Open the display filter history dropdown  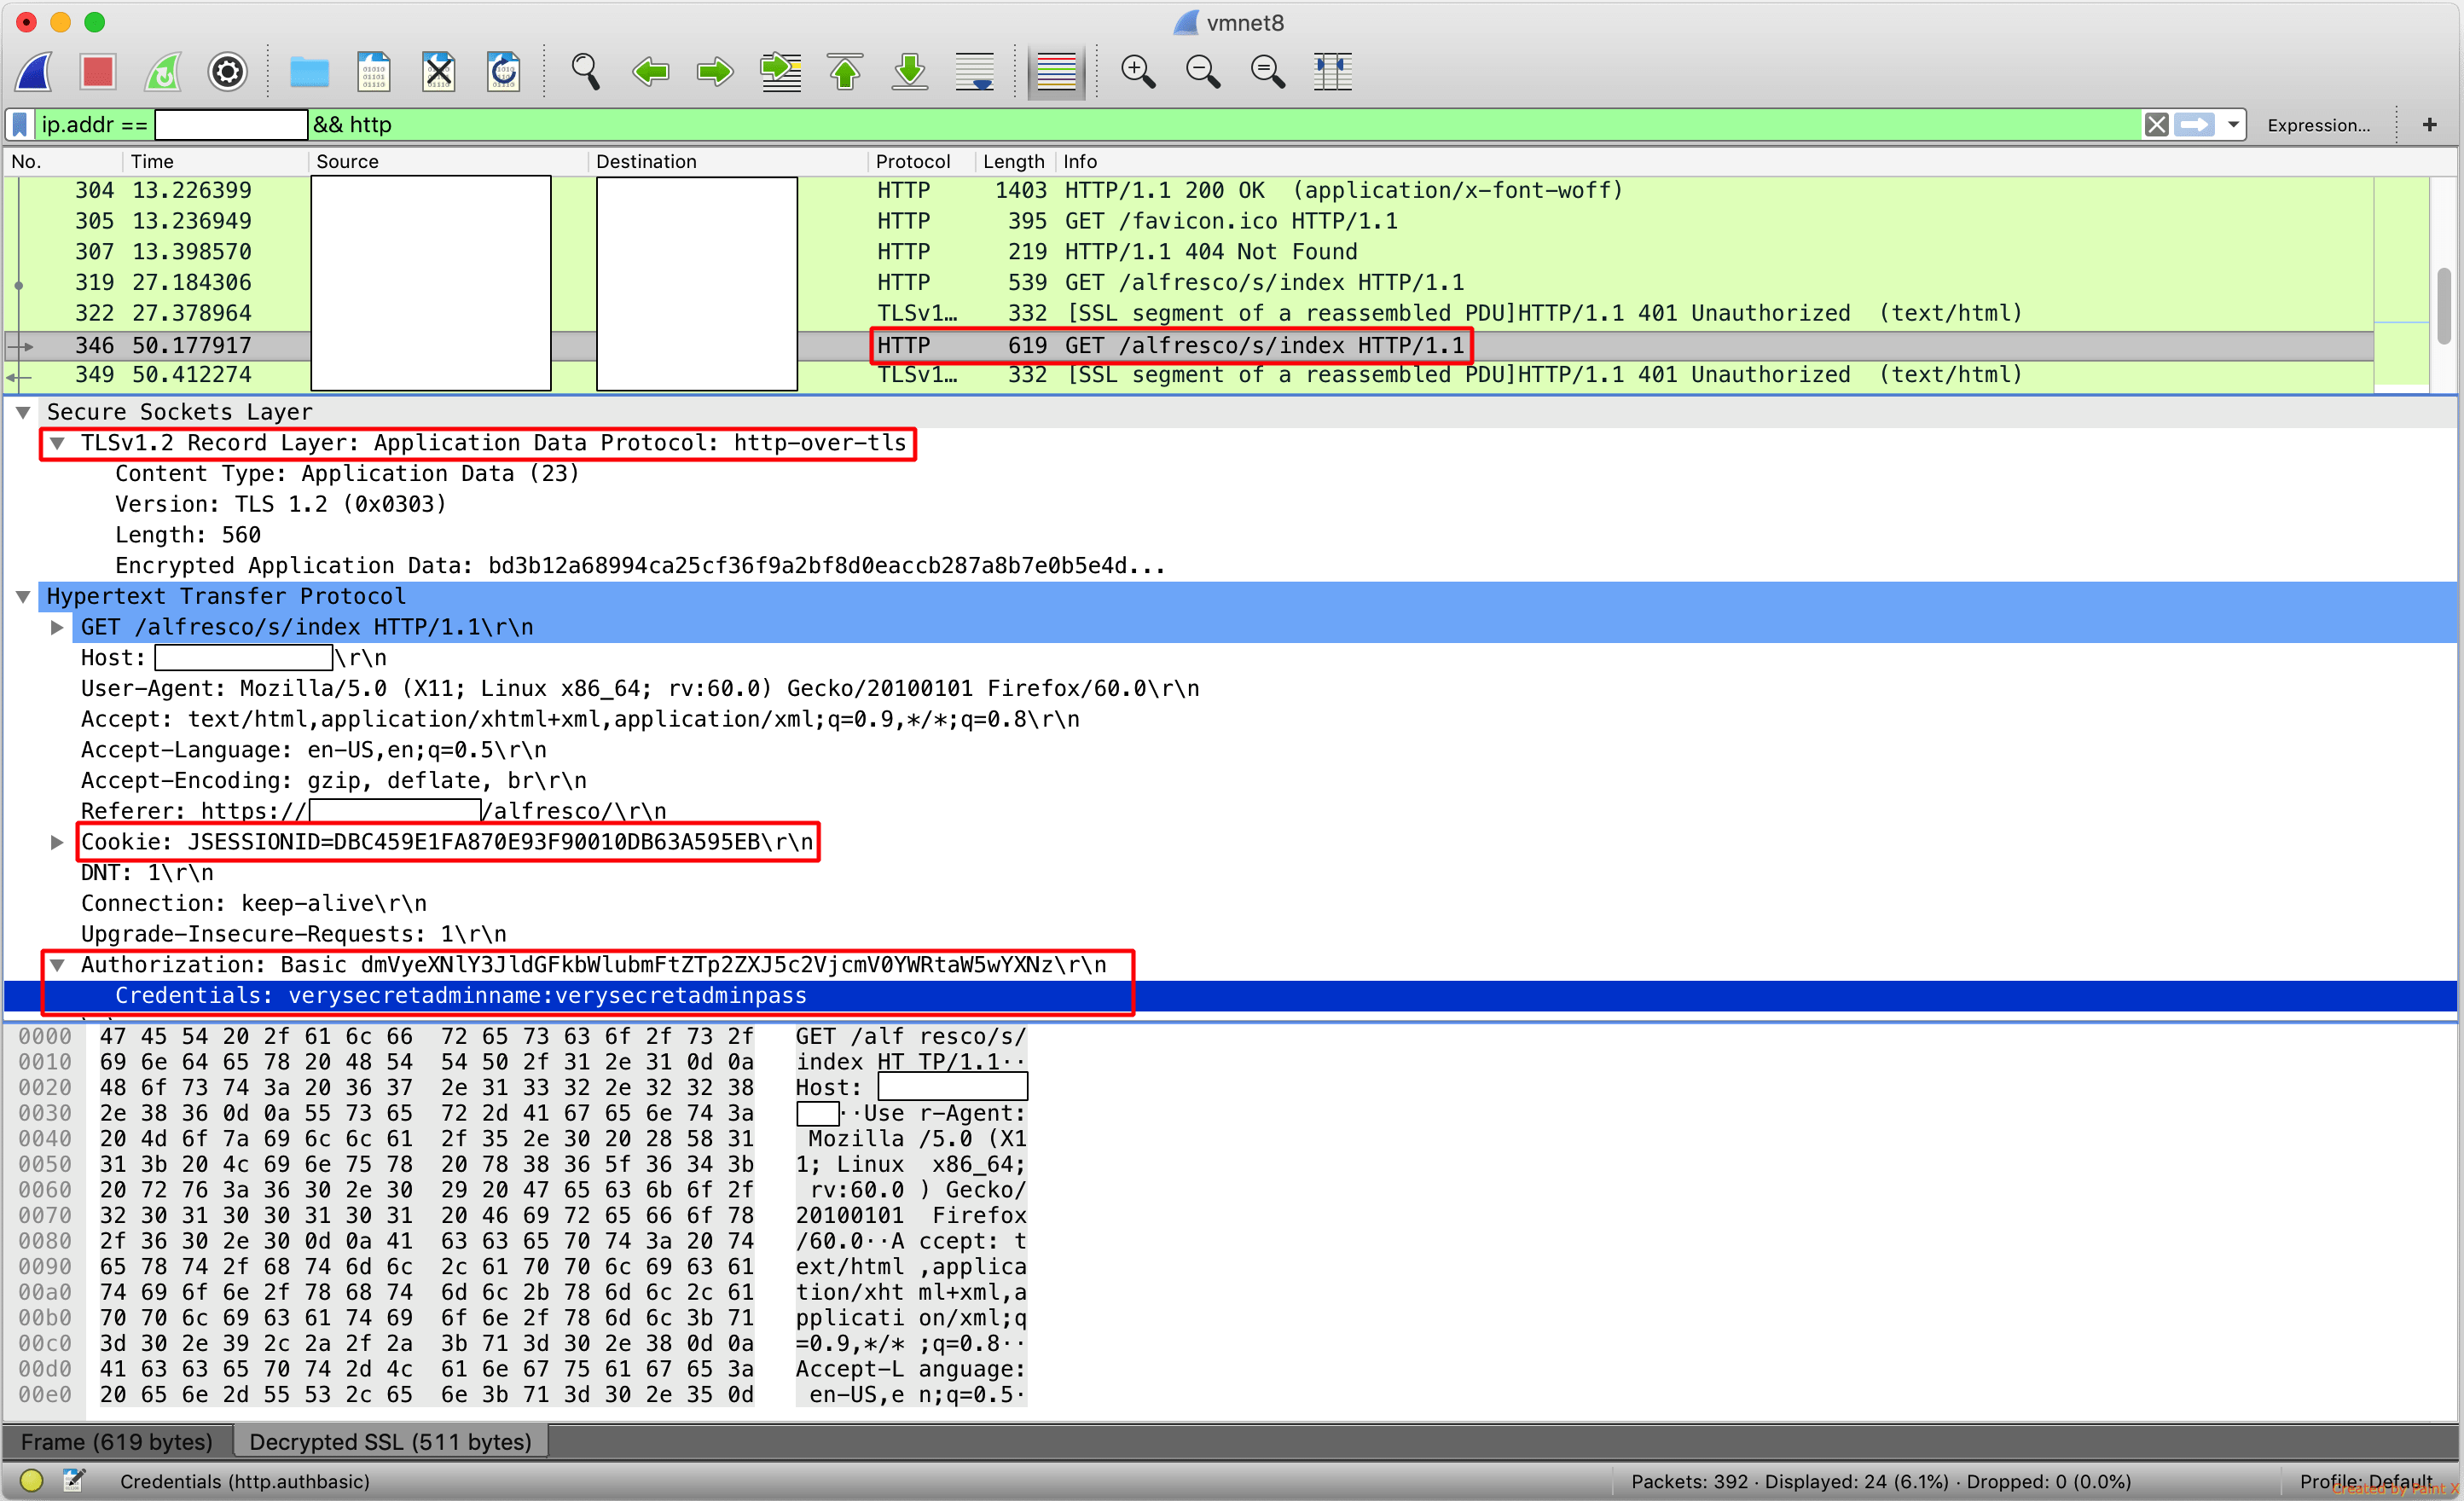(x=2233, y=125)
